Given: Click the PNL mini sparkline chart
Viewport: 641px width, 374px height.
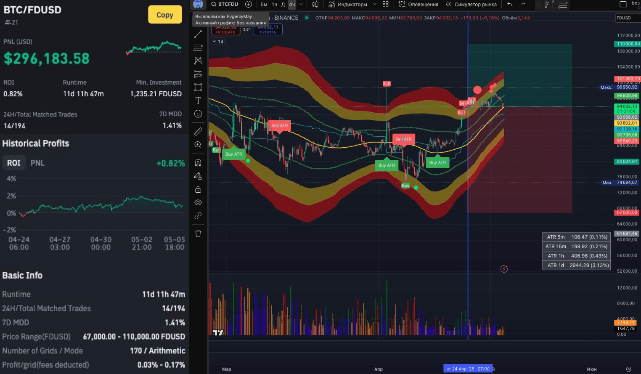Looking at the screenshot, I should (x=154, y=47).
